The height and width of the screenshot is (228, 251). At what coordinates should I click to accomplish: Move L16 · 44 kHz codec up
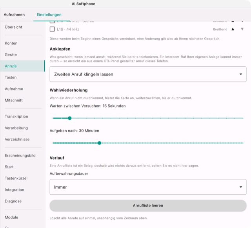point(233,29)
